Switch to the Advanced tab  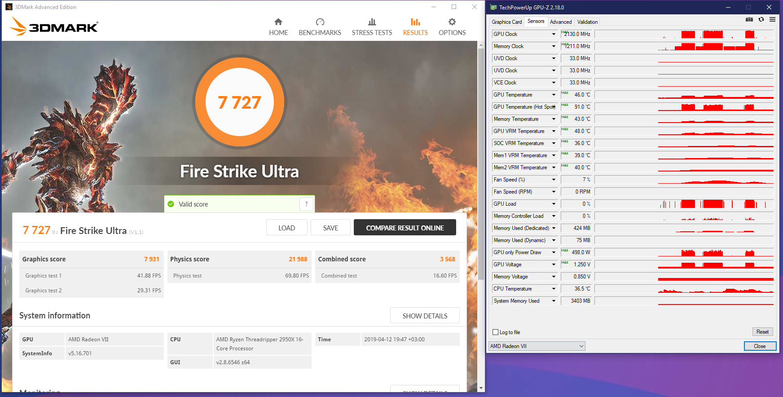[x=561, y=22]
